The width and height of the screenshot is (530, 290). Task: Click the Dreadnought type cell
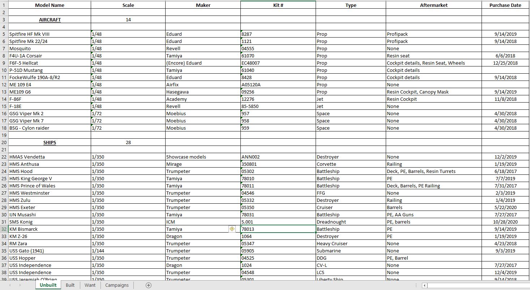pos(350,222)
